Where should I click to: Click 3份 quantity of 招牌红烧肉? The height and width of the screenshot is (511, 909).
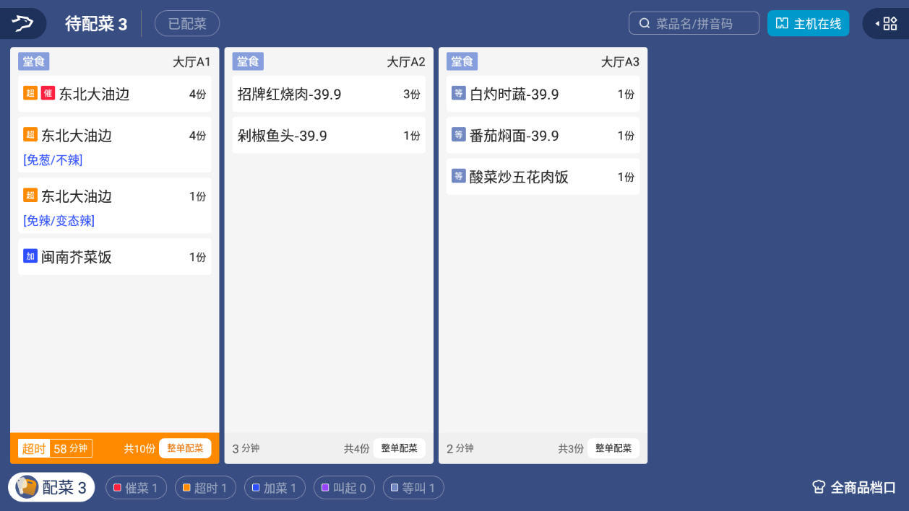pos(412,94)
